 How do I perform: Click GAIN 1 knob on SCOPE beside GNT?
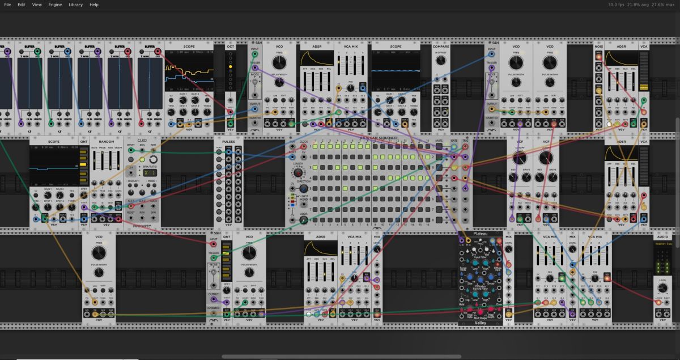pyautogui.click(x=48, y=195)
